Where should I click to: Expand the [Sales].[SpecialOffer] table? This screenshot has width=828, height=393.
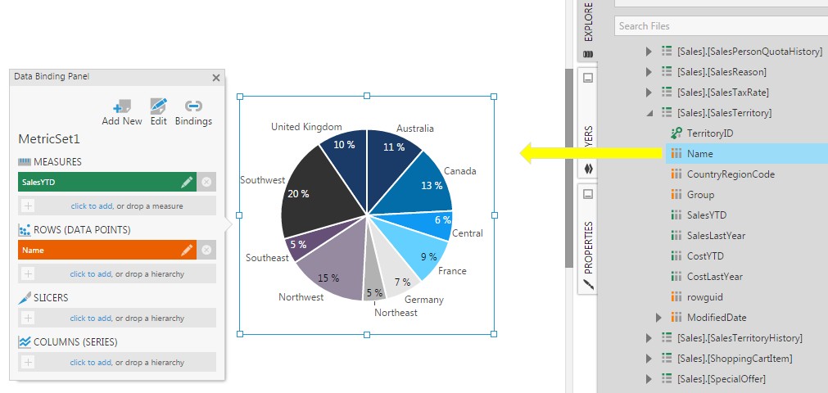[x=649, y=378]
